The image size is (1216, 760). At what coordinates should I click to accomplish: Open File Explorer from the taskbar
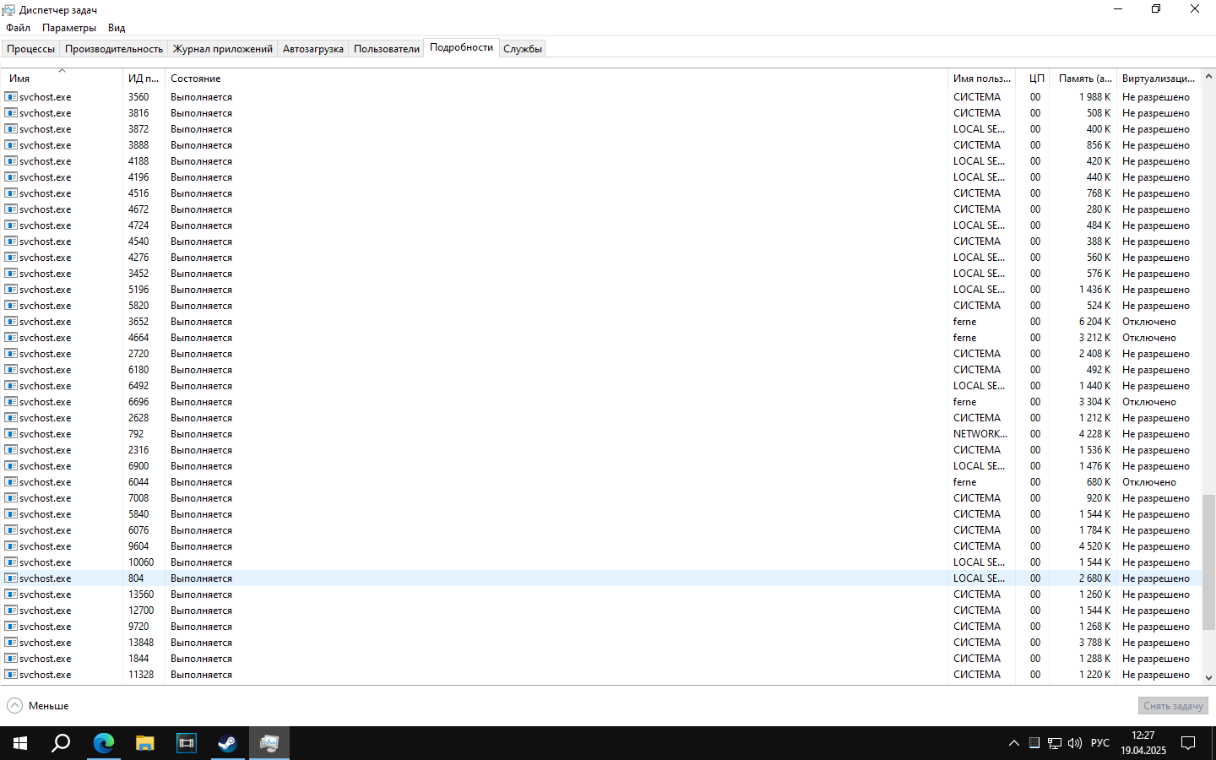pyautogui.click(x=145, y=743)
